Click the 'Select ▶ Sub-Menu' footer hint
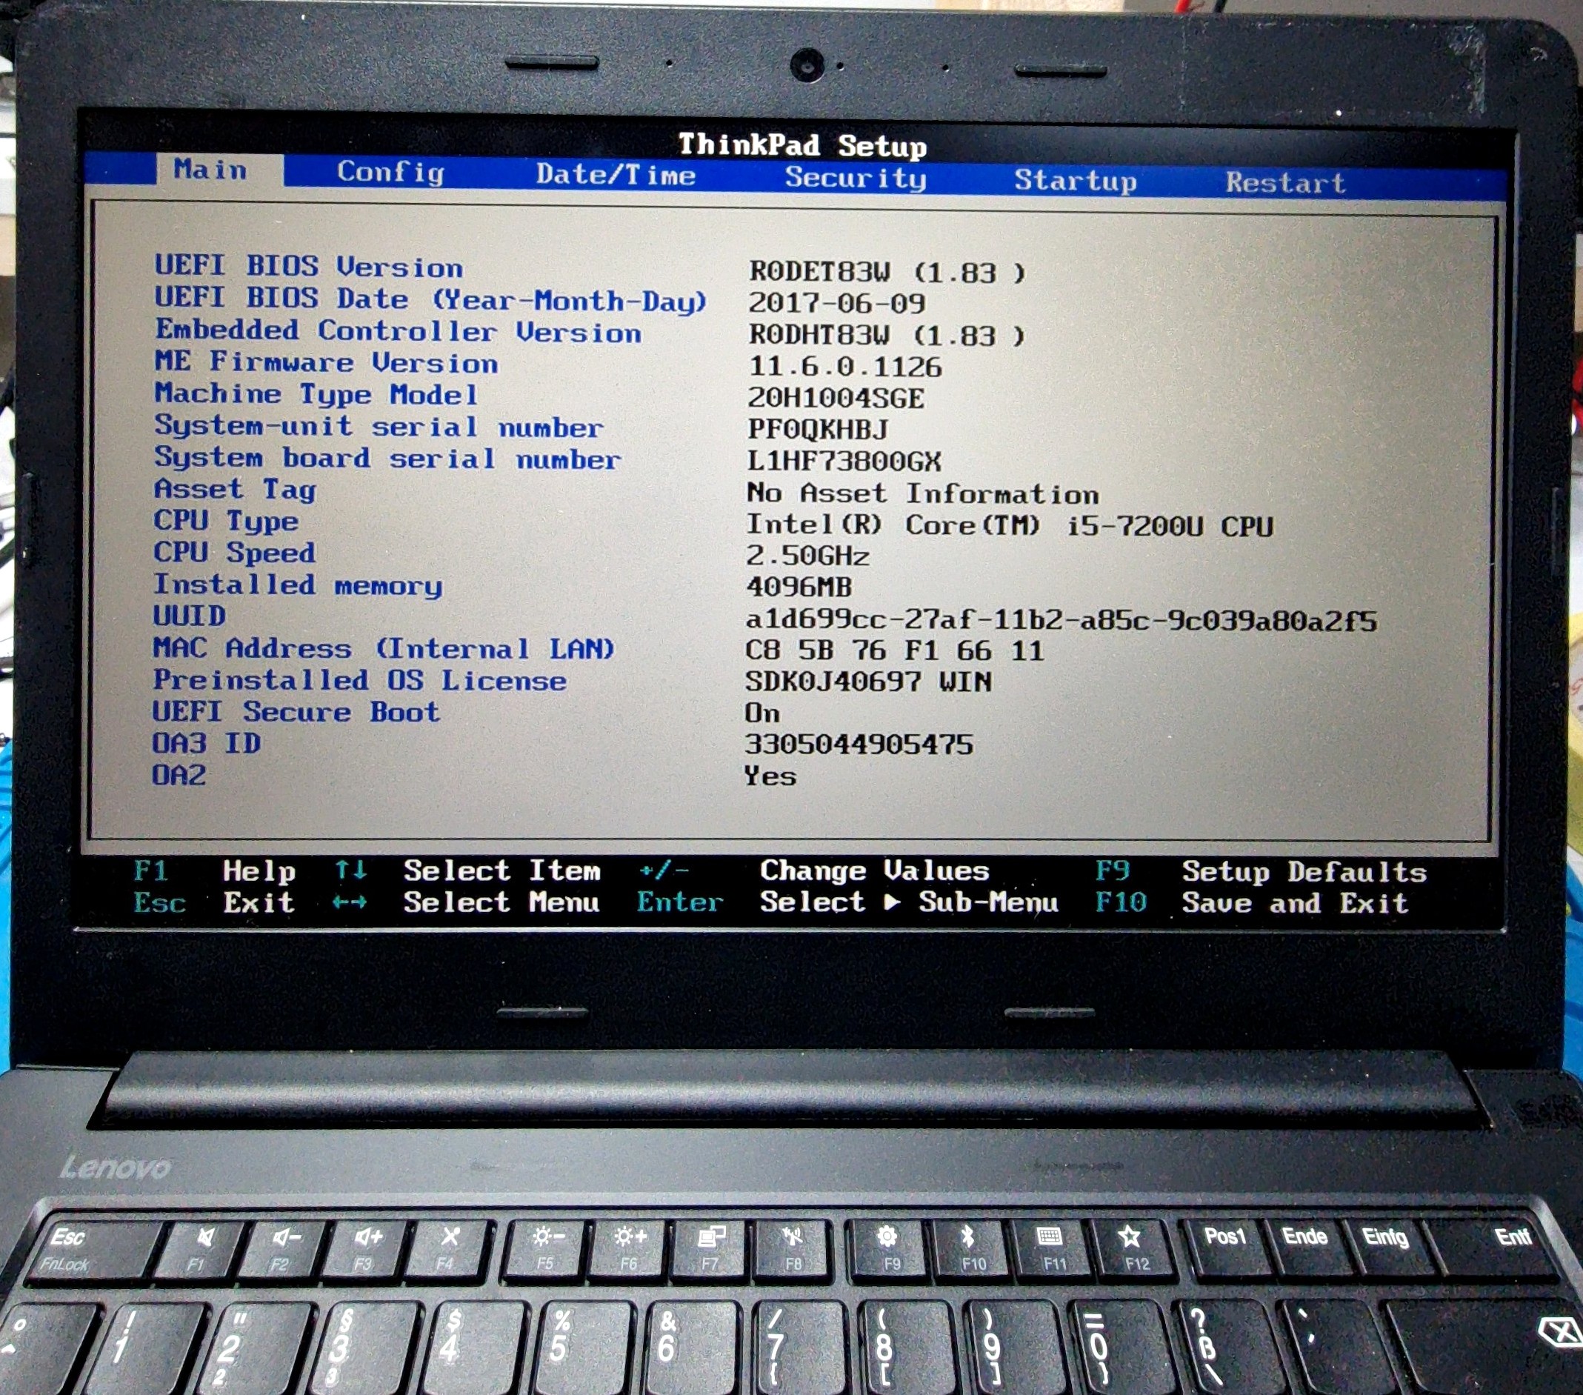 (x=909, y=902)
